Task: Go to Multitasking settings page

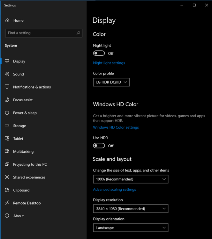Action: click(23, 152)
